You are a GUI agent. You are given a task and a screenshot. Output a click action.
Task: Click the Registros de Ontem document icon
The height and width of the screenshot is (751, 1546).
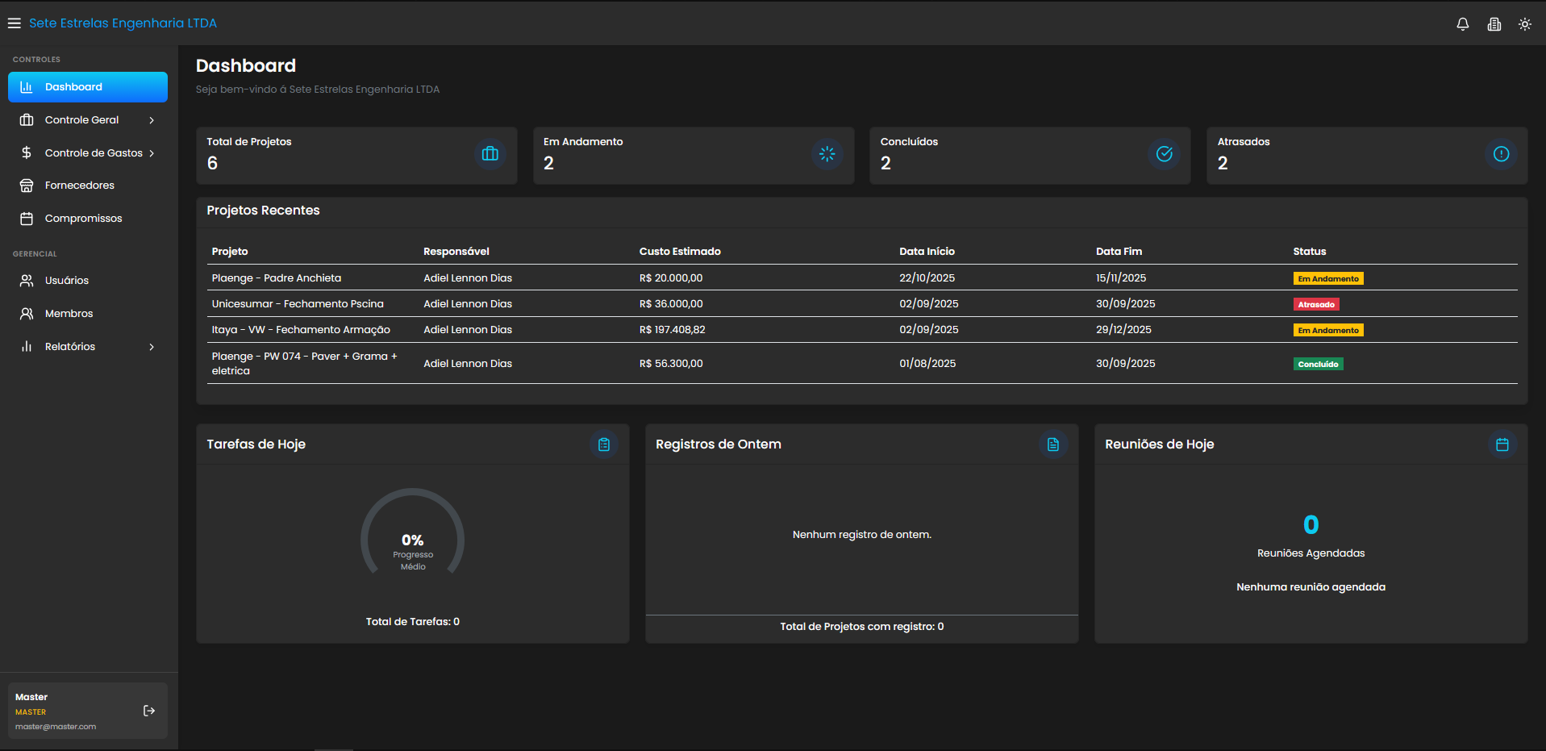coord(1052,444)
